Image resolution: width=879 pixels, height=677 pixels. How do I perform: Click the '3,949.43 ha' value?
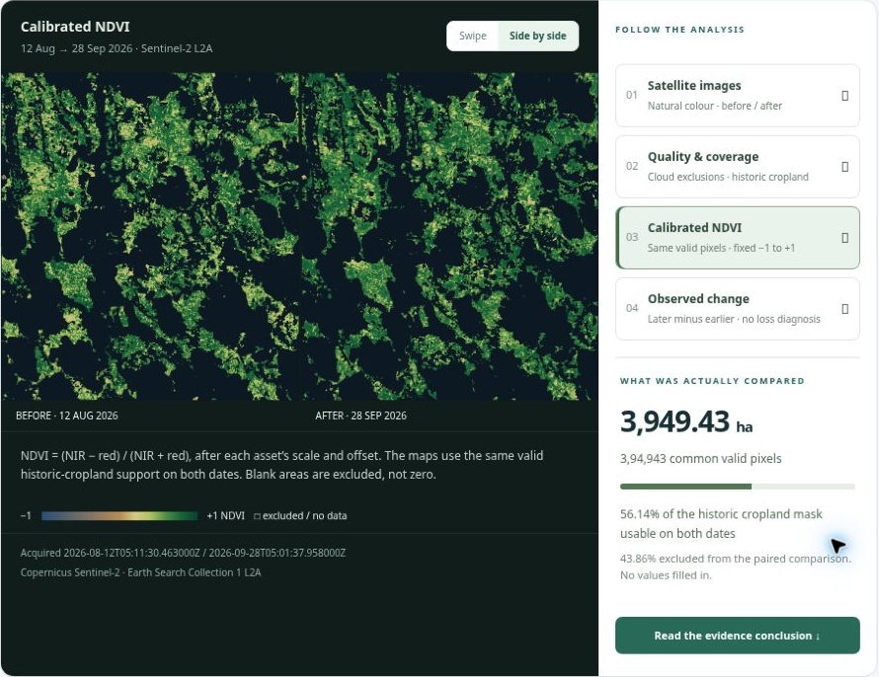click(x=686, y=421)
